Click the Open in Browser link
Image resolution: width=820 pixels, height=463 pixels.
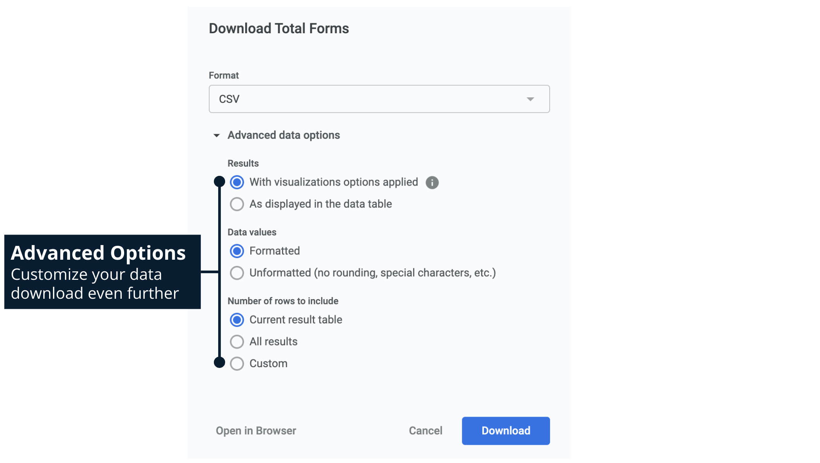[256, 431]
